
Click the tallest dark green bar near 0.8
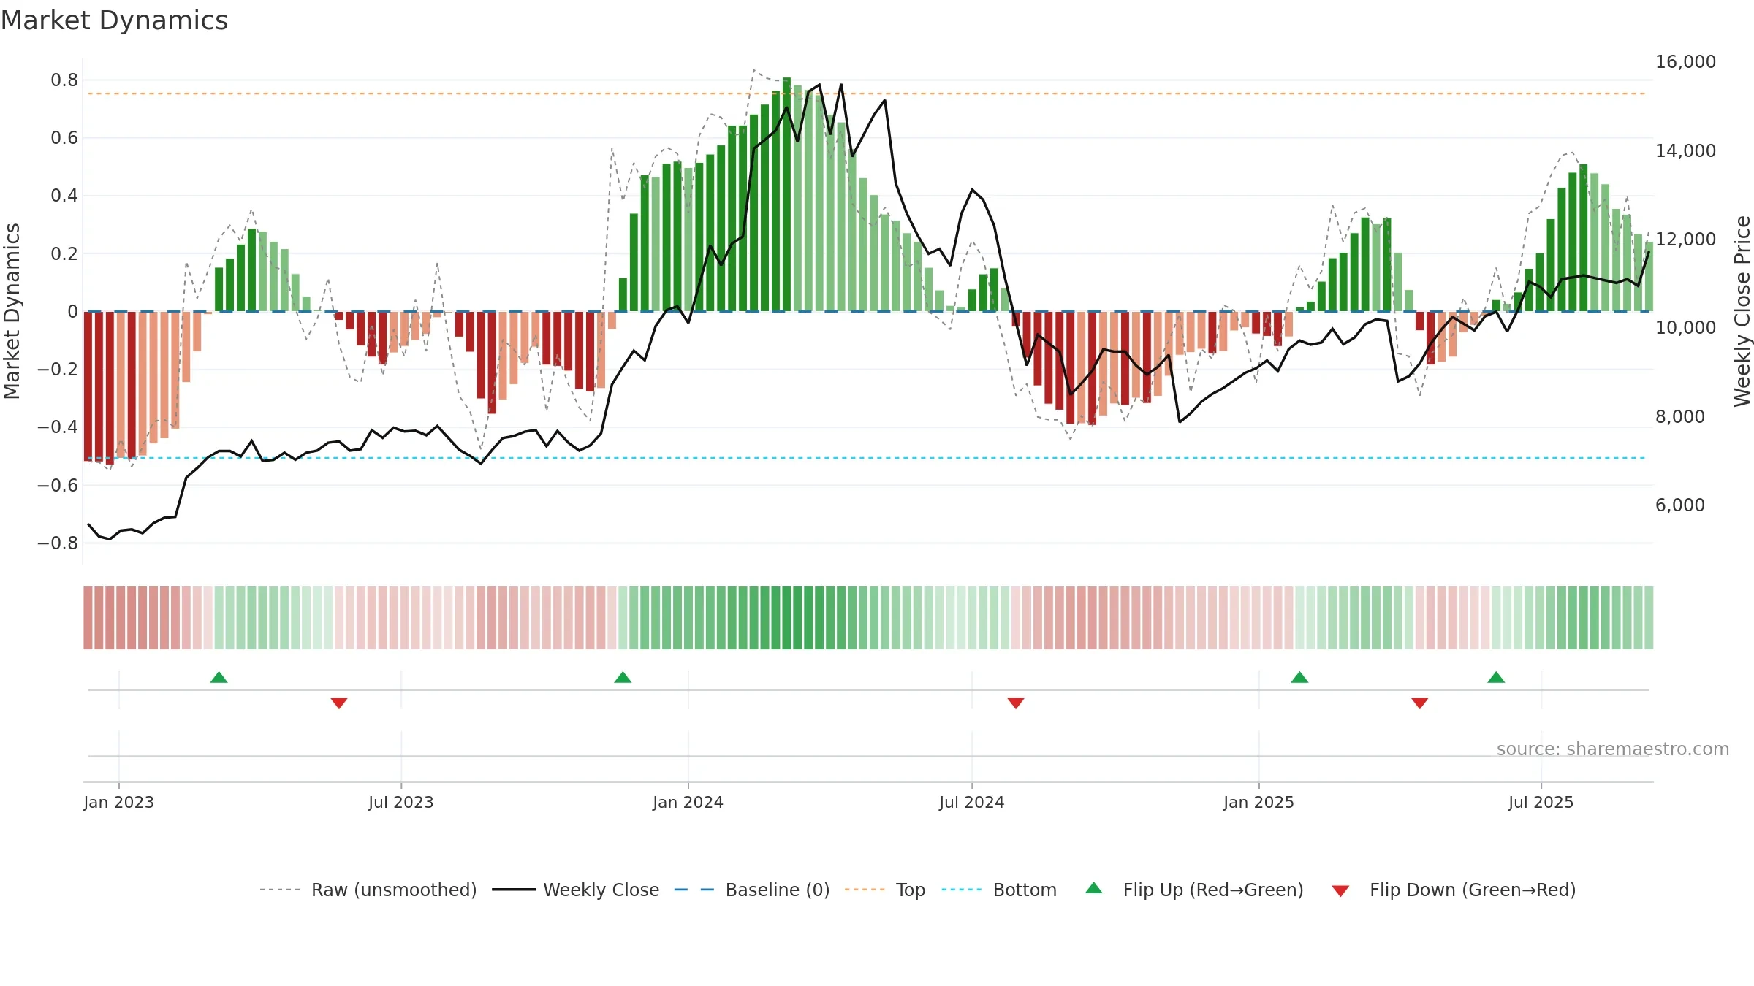point(786,194)
